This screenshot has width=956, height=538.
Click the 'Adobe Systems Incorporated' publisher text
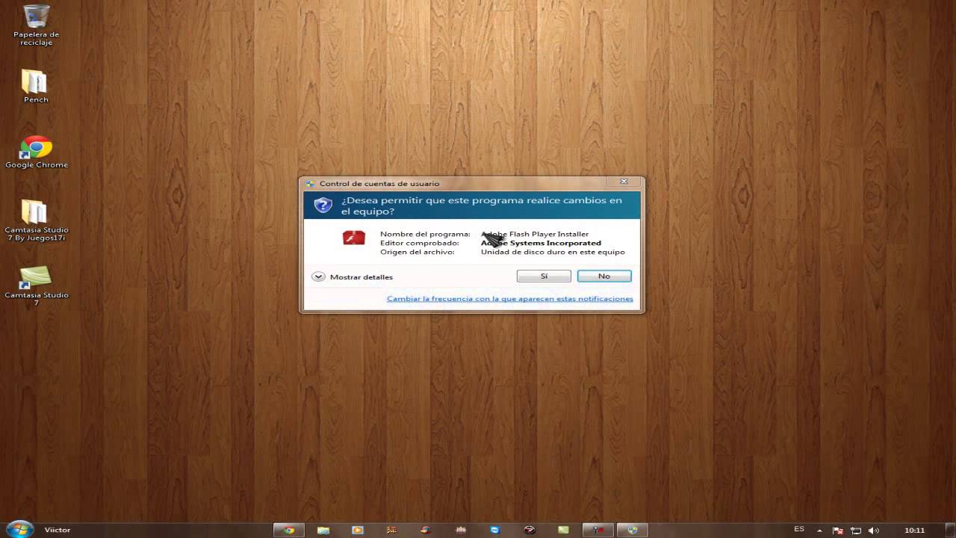(x=541, y=243)
